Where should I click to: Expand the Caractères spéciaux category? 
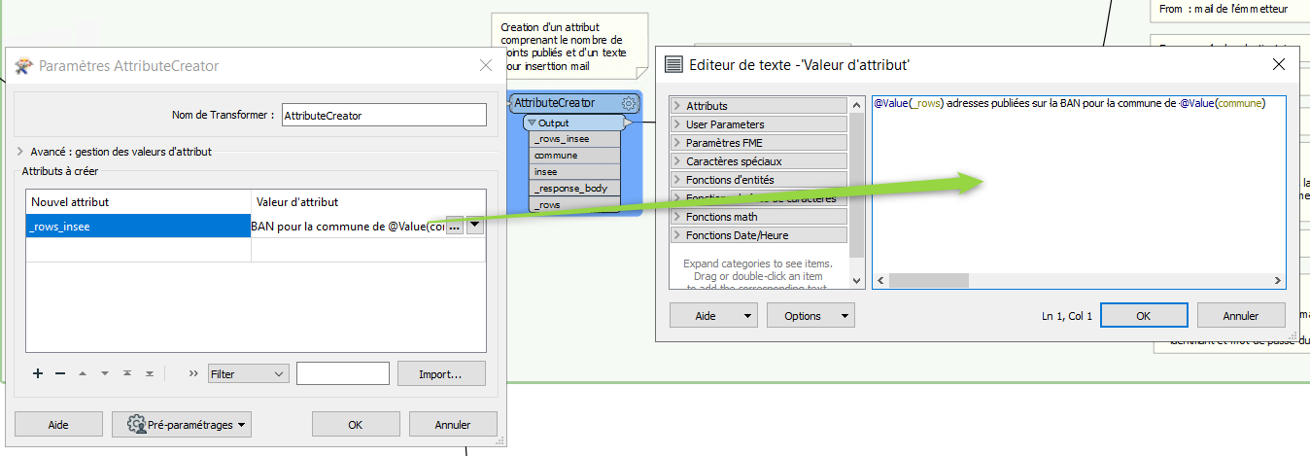pos(676,161)
